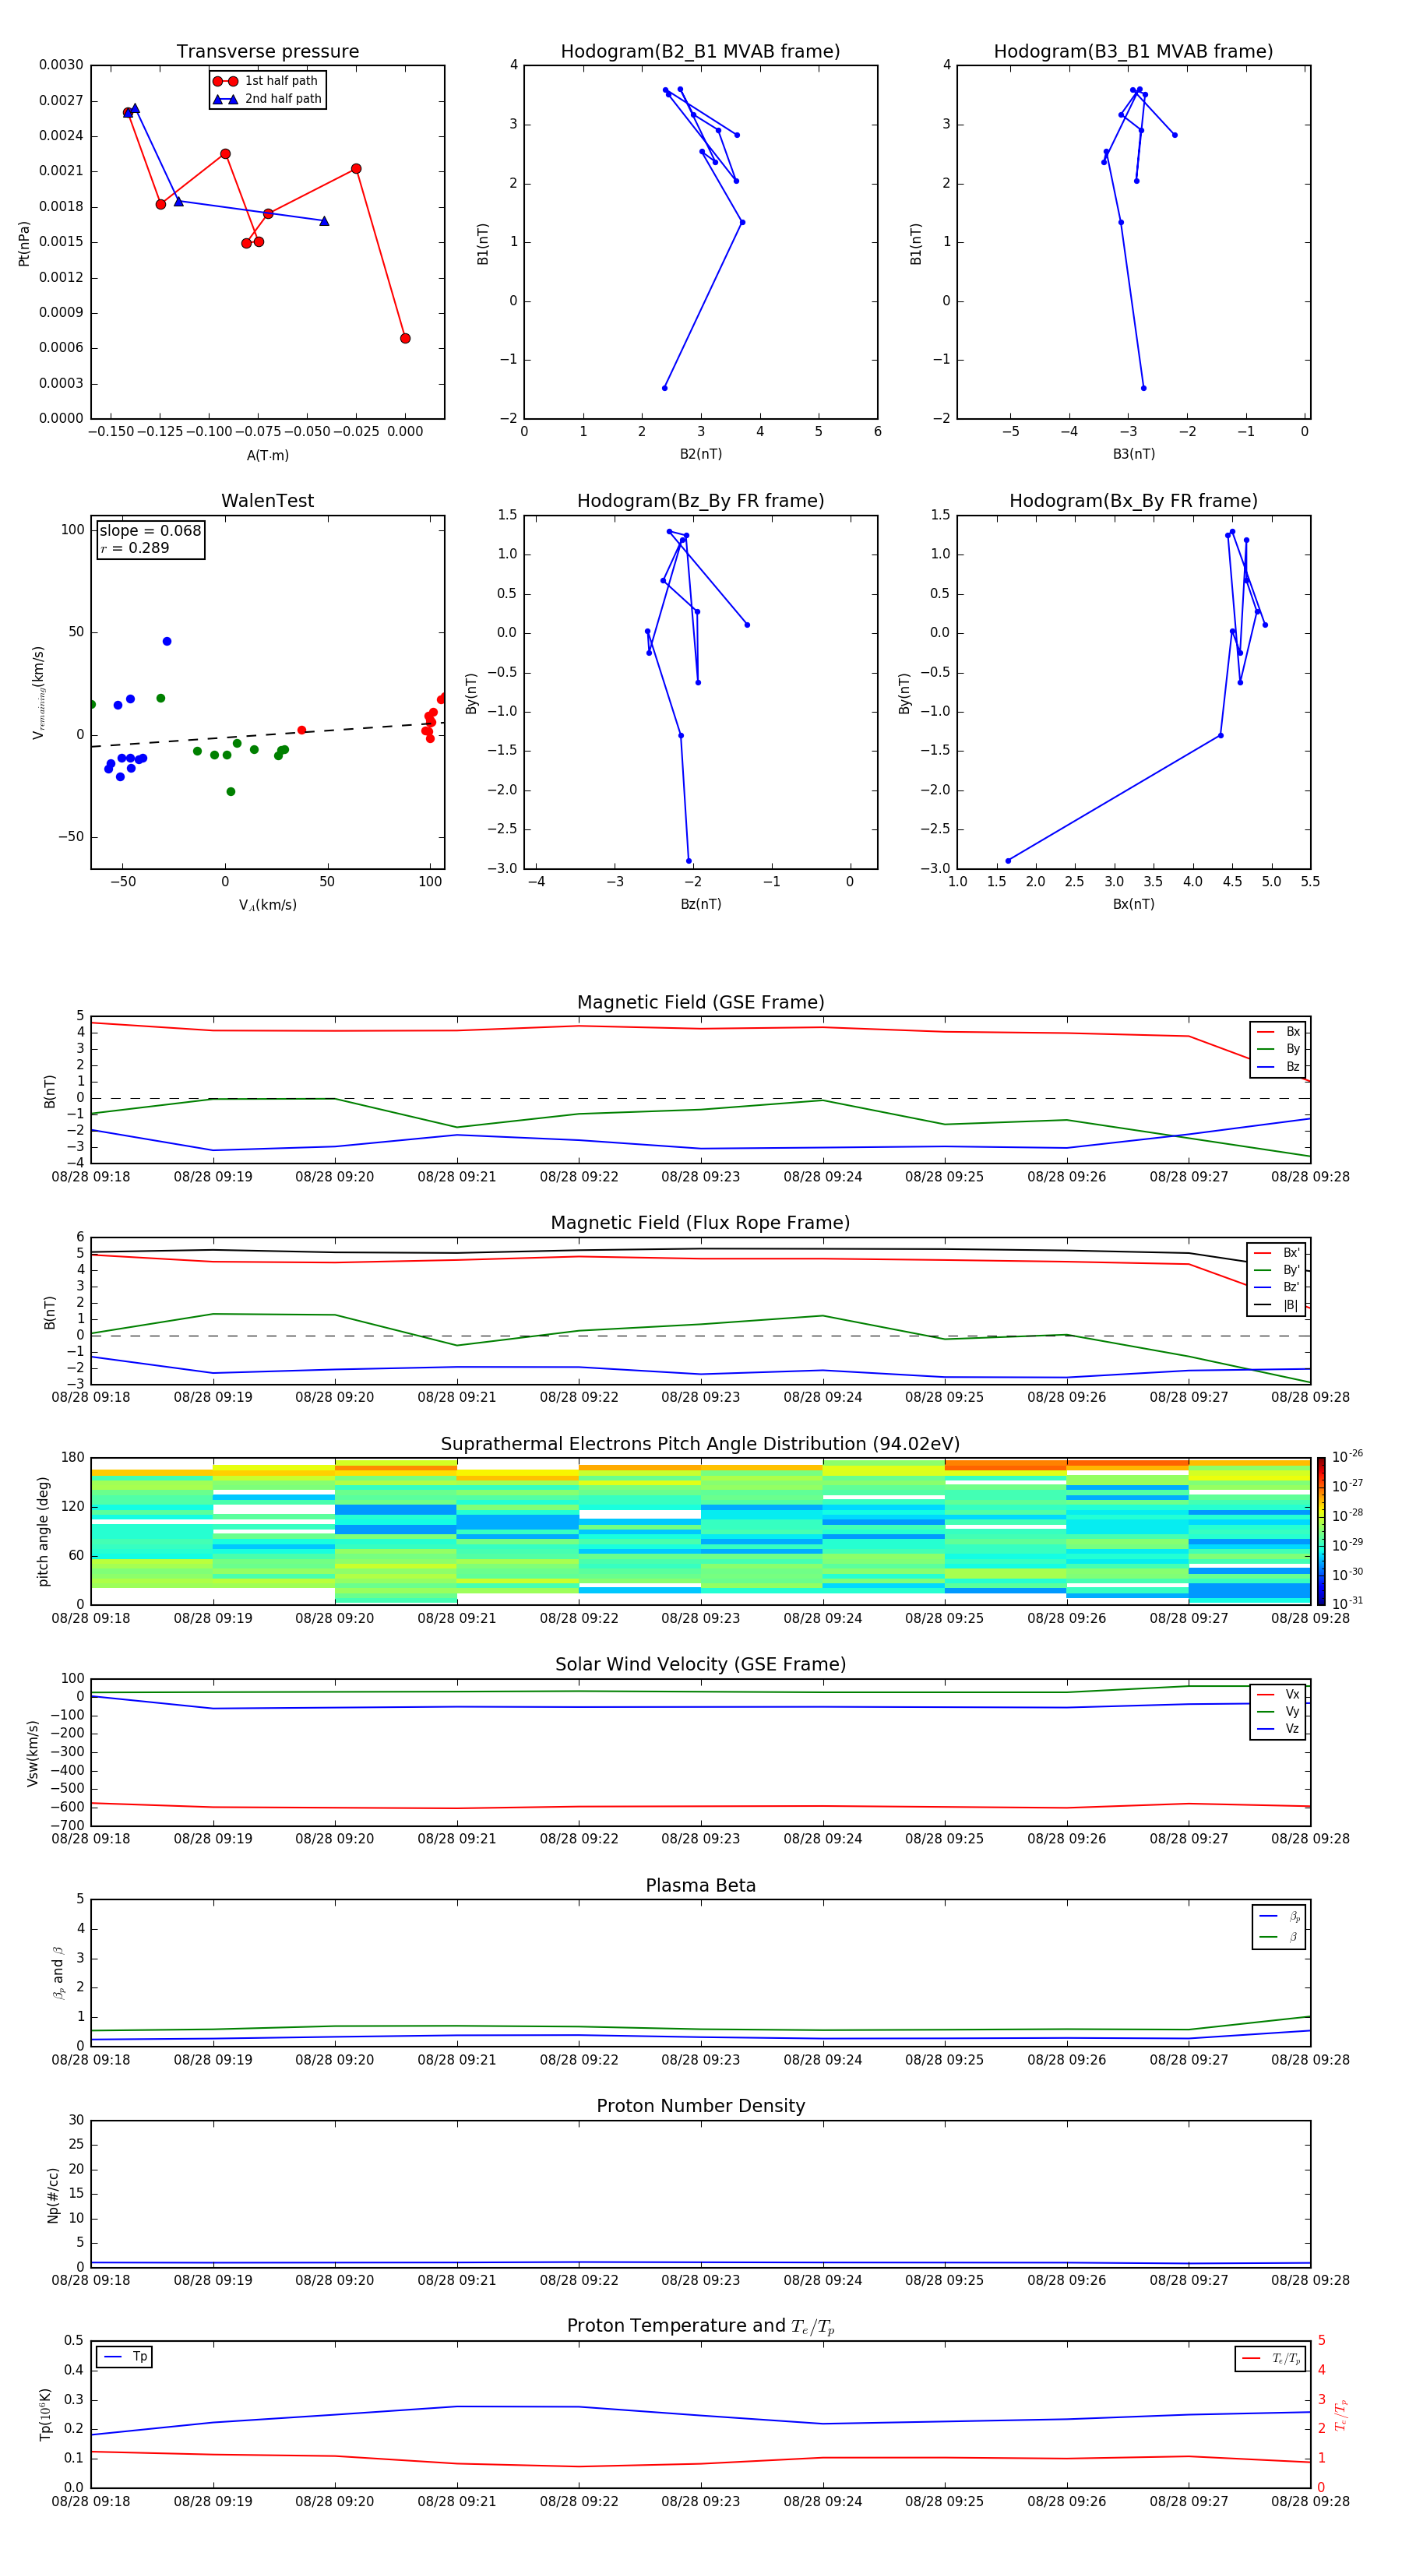Click the red Te/Tp right-hand axis label
1402x2570 pixels.
click(x=1341, y=2414)
